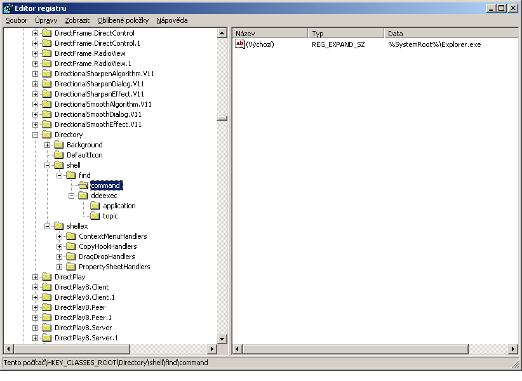Select the DirectPlay folder icon
This screenshot has height=381, width=522.
(x=46, y=277)
